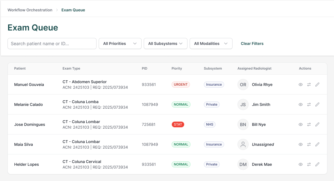The image size is (334, 181).
Task: Reassign Helder Lopes's exam via swap icon
Action: 309,164
